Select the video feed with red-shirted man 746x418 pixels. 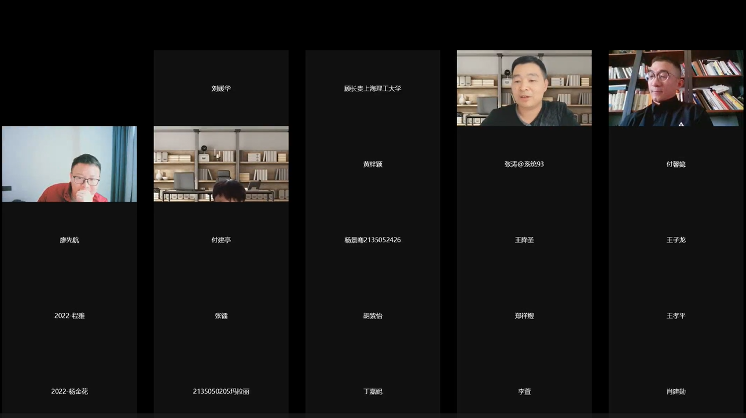point(69,164)
